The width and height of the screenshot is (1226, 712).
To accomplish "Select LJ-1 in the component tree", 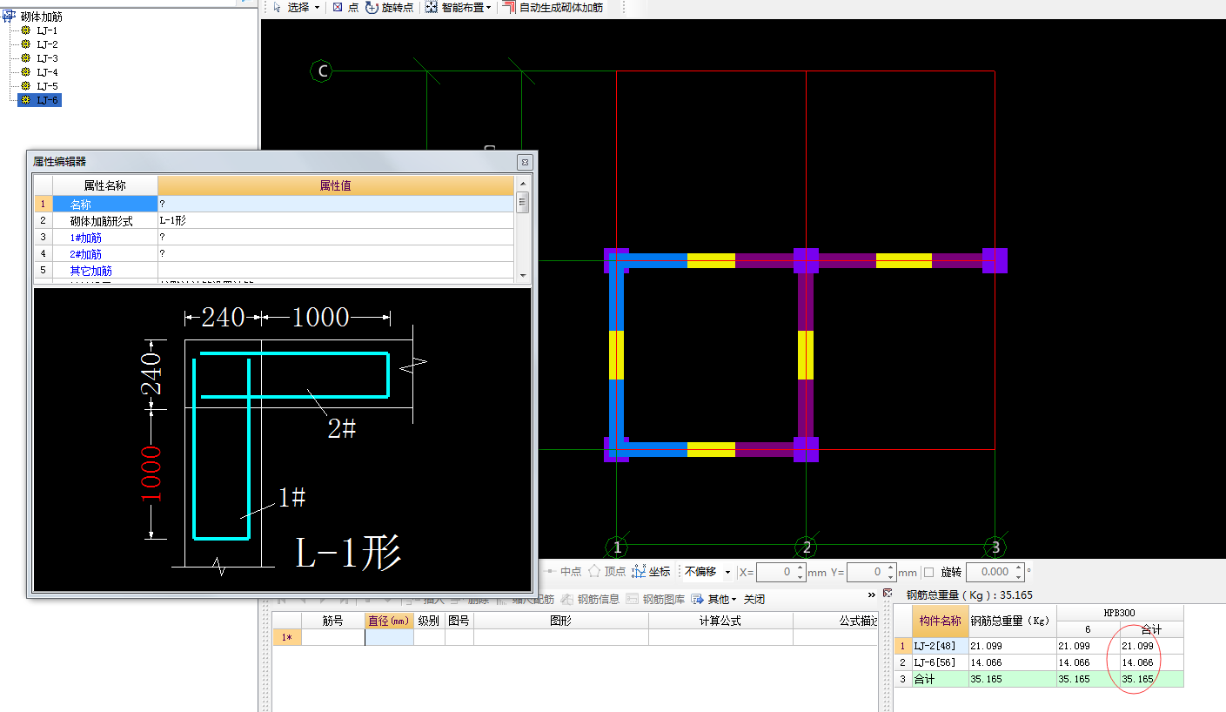I will pyautogui.click(x=47, y=30).
